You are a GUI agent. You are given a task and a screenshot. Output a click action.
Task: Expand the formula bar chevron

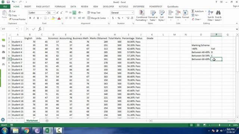pos(237,29)
